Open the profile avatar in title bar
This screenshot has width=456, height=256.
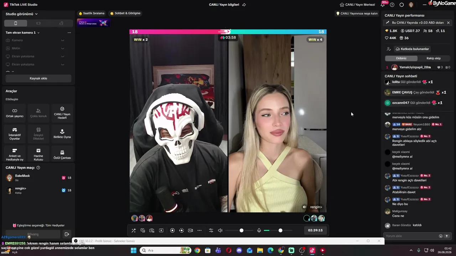click(x=411, y=5)
